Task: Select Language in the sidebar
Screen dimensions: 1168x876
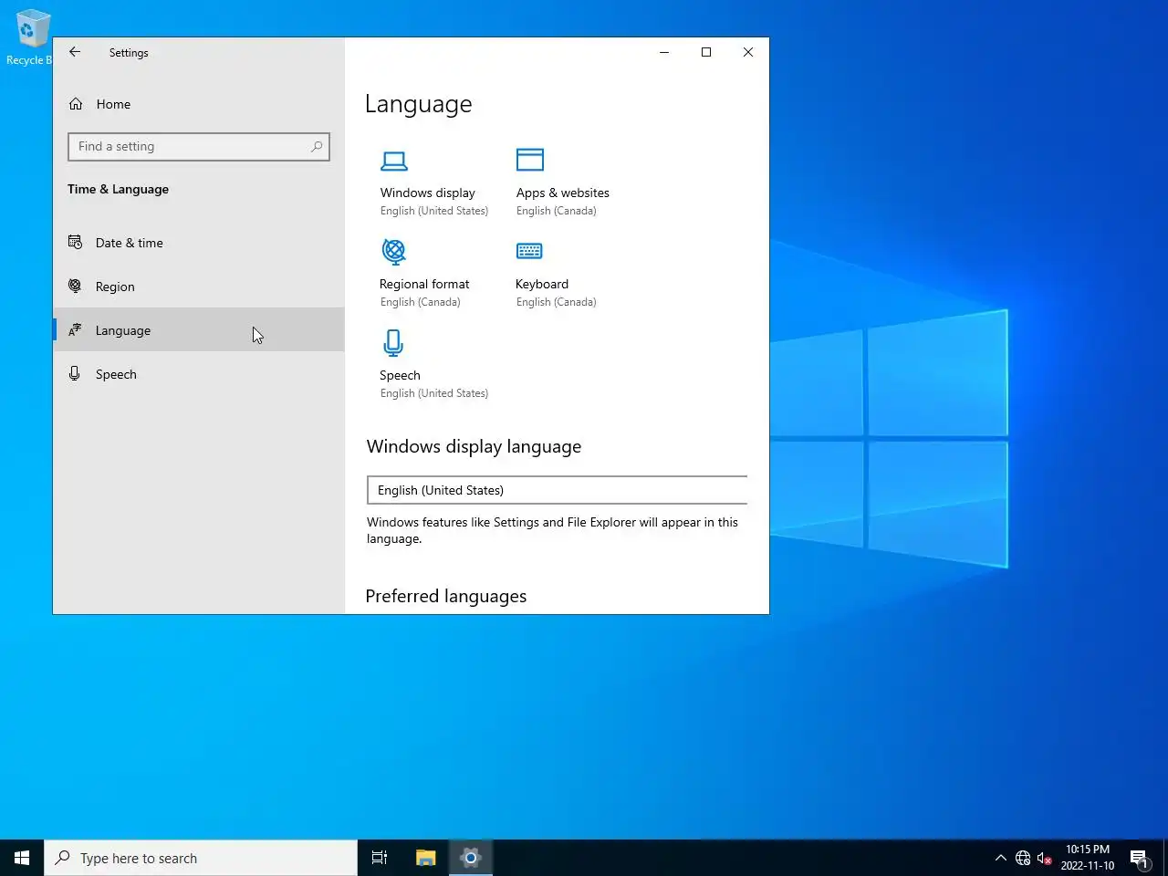Action: tap(199, 330)
